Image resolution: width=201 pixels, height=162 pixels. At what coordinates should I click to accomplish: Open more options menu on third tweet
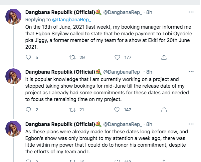coord(191,124)
